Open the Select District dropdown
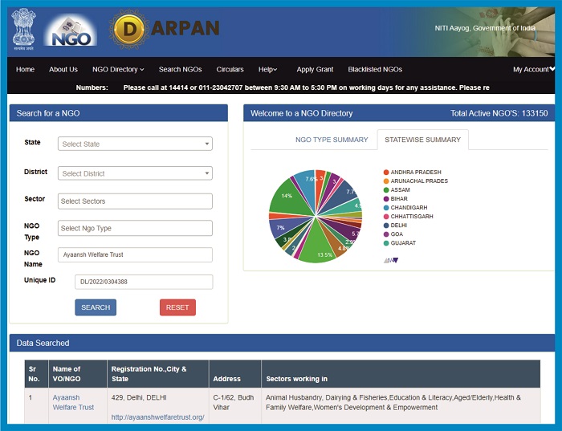The image size is (562, 431). click(x=135, y=173)
